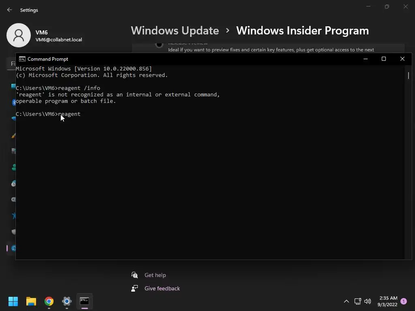The height and width of the screenshot is (311, 415).
Task: Open the Give feedback link
Action: (x=162, y=288)
